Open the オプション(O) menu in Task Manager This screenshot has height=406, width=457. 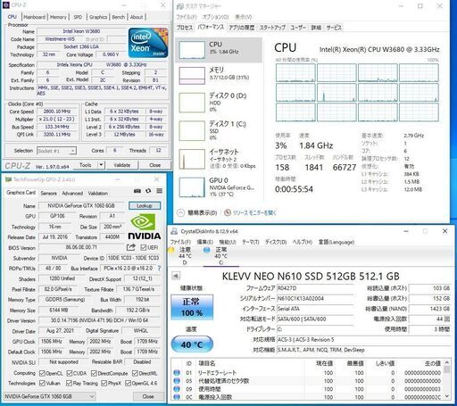coord(216,17)
